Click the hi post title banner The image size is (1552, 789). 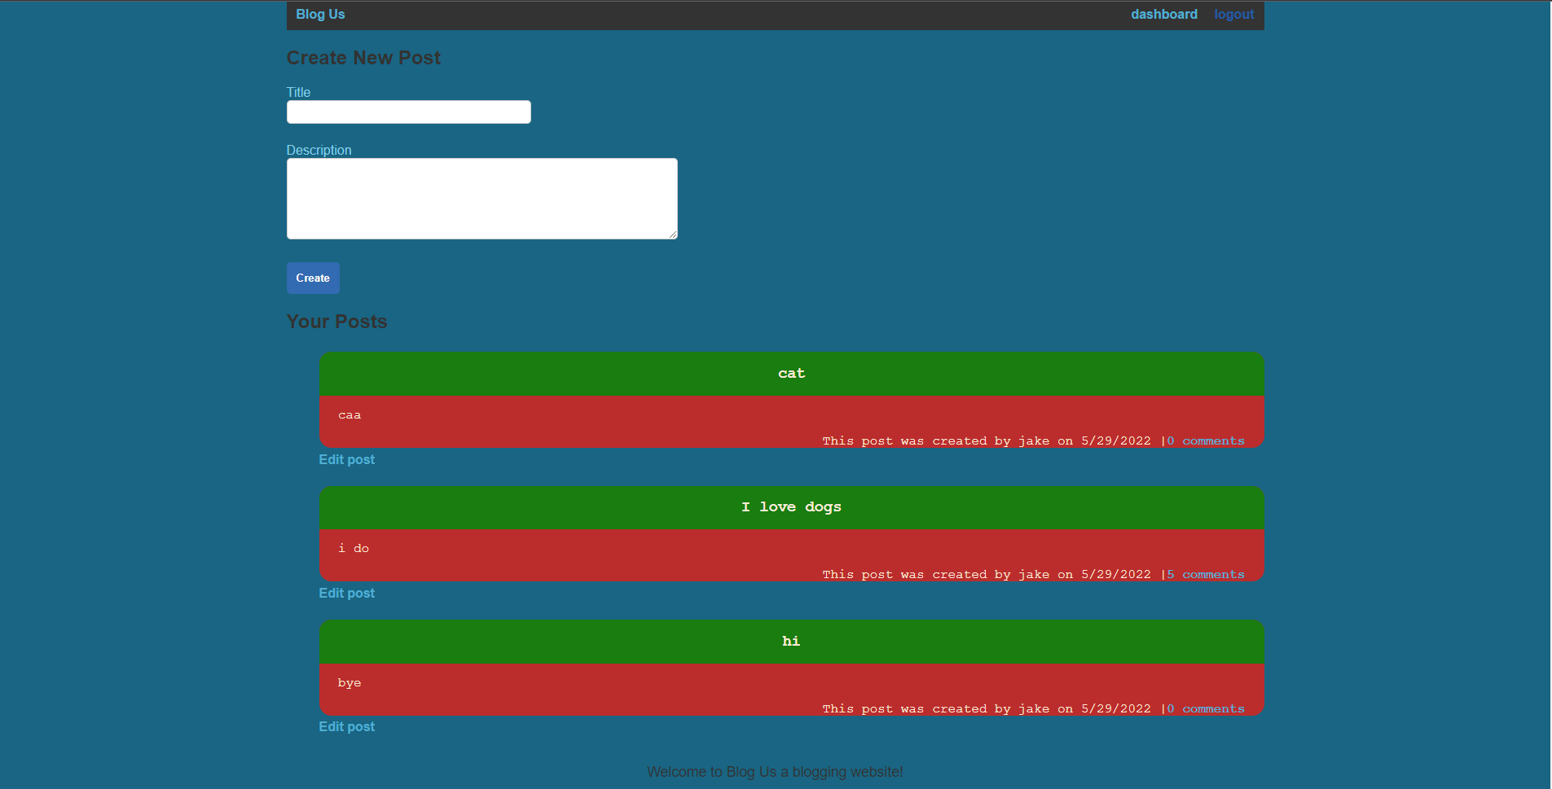(790, 641)
